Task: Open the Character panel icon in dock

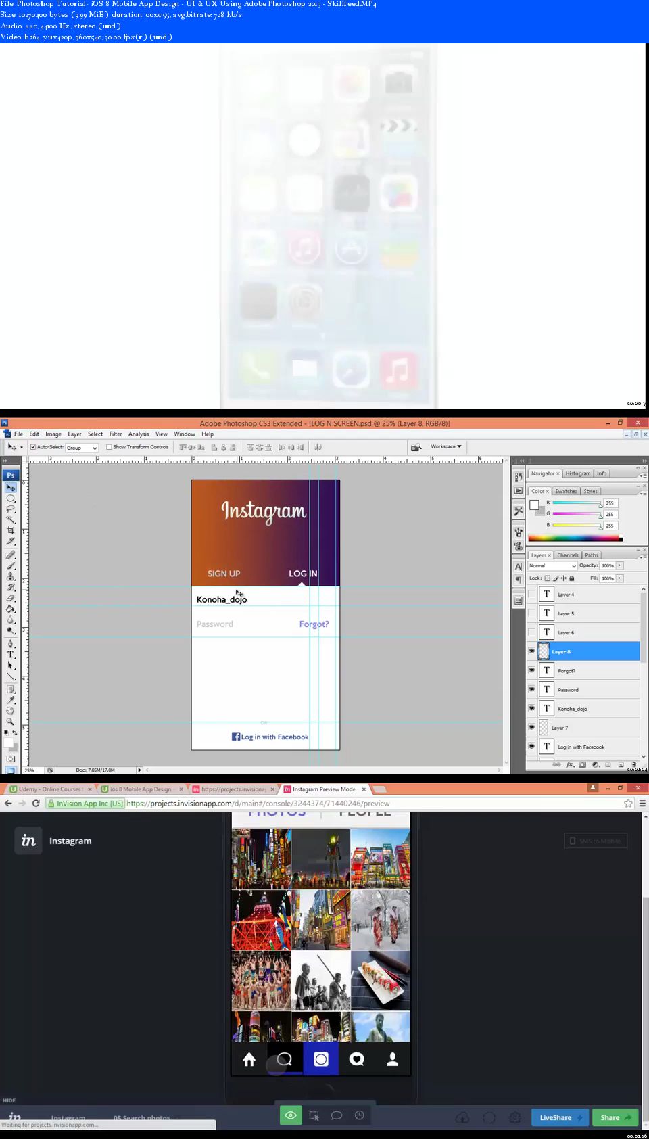Action: click(519, 567)
